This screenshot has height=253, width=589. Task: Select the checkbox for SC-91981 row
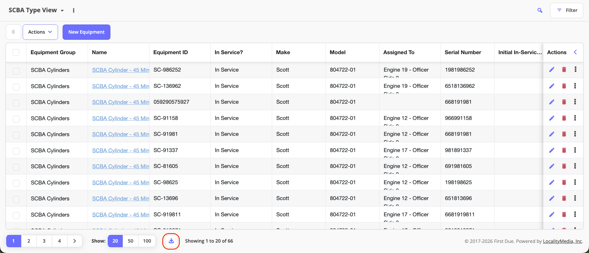click(16, 135)
